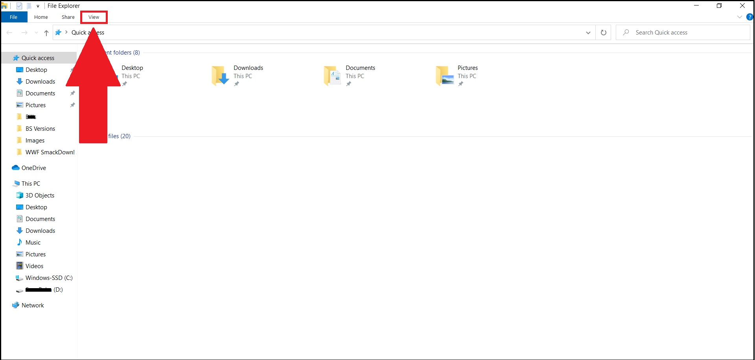Click the Music note icon under This PC
Viewport: 755px width, 360px height.
(x=20, y=243)
